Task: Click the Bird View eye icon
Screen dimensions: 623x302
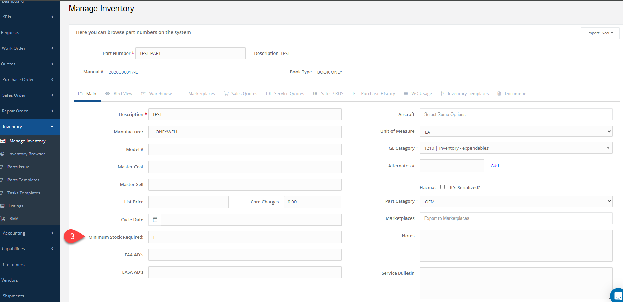Action: (x=108, y=94)
